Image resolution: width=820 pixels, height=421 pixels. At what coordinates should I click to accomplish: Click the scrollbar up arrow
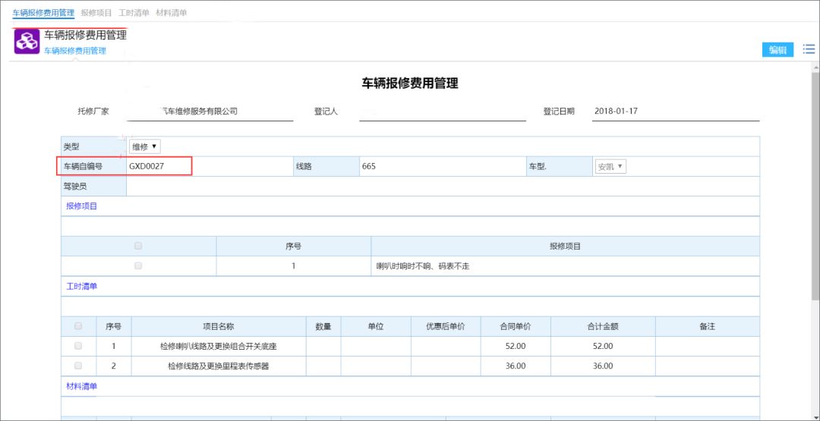point(815,67)
